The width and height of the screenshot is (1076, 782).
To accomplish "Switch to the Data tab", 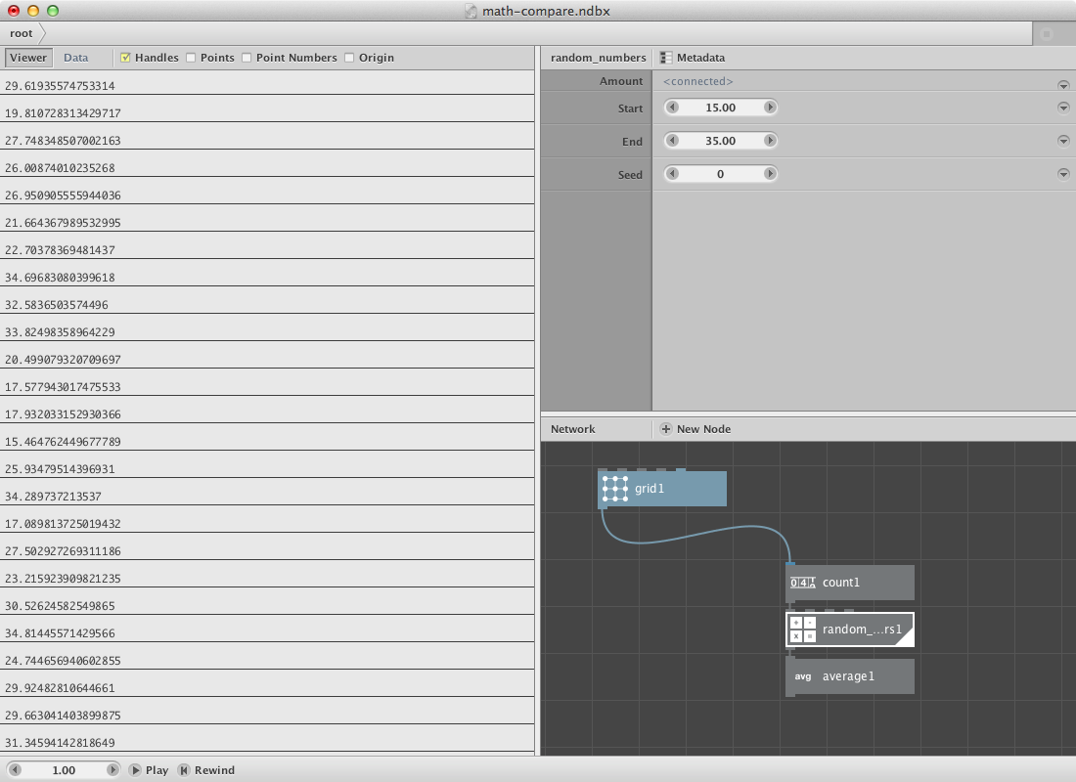I will coord(76,58).
